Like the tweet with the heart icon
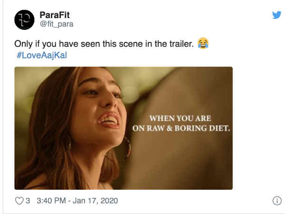The image size is (285, 214). click(19, 201)
